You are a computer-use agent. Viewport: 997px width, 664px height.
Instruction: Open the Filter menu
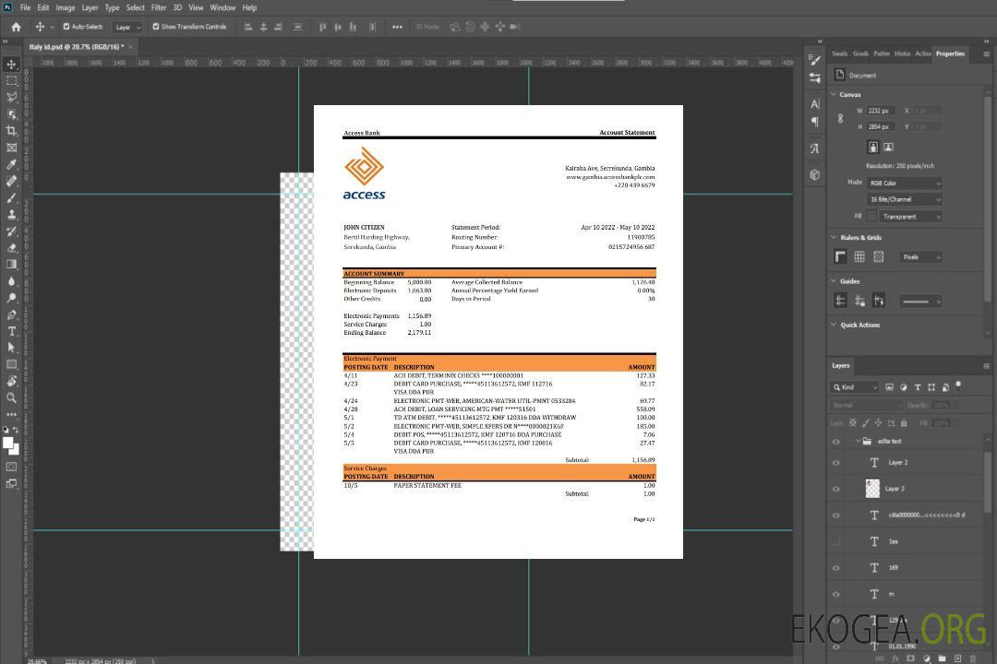[x=159, y=7]
